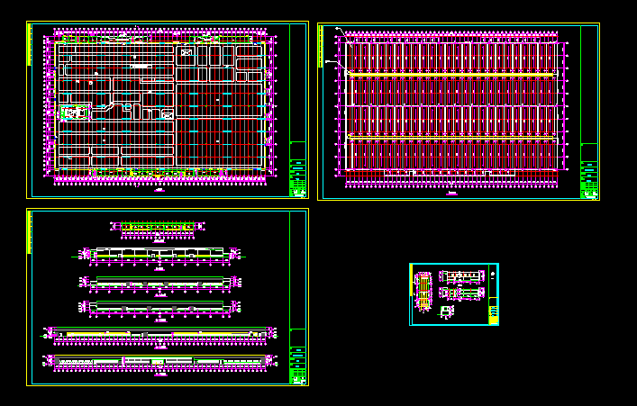Image resolution: width=637 pixels, height=406 pixels.
Task: Select the bottommost long elevation drawing
Action: tap(158, 361)
